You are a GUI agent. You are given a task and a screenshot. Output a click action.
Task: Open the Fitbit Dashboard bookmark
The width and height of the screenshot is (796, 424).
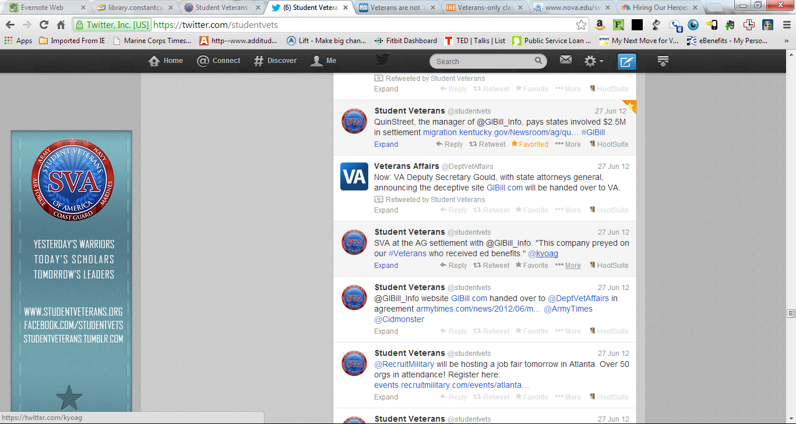coord(406,41)
